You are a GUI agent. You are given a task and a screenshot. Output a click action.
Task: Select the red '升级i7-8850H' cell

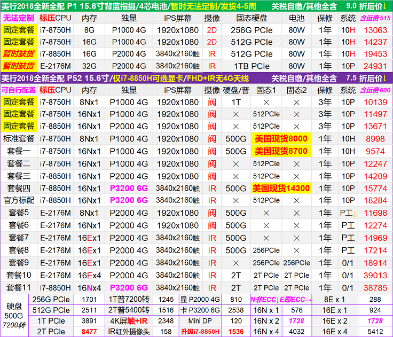[200, 332]
